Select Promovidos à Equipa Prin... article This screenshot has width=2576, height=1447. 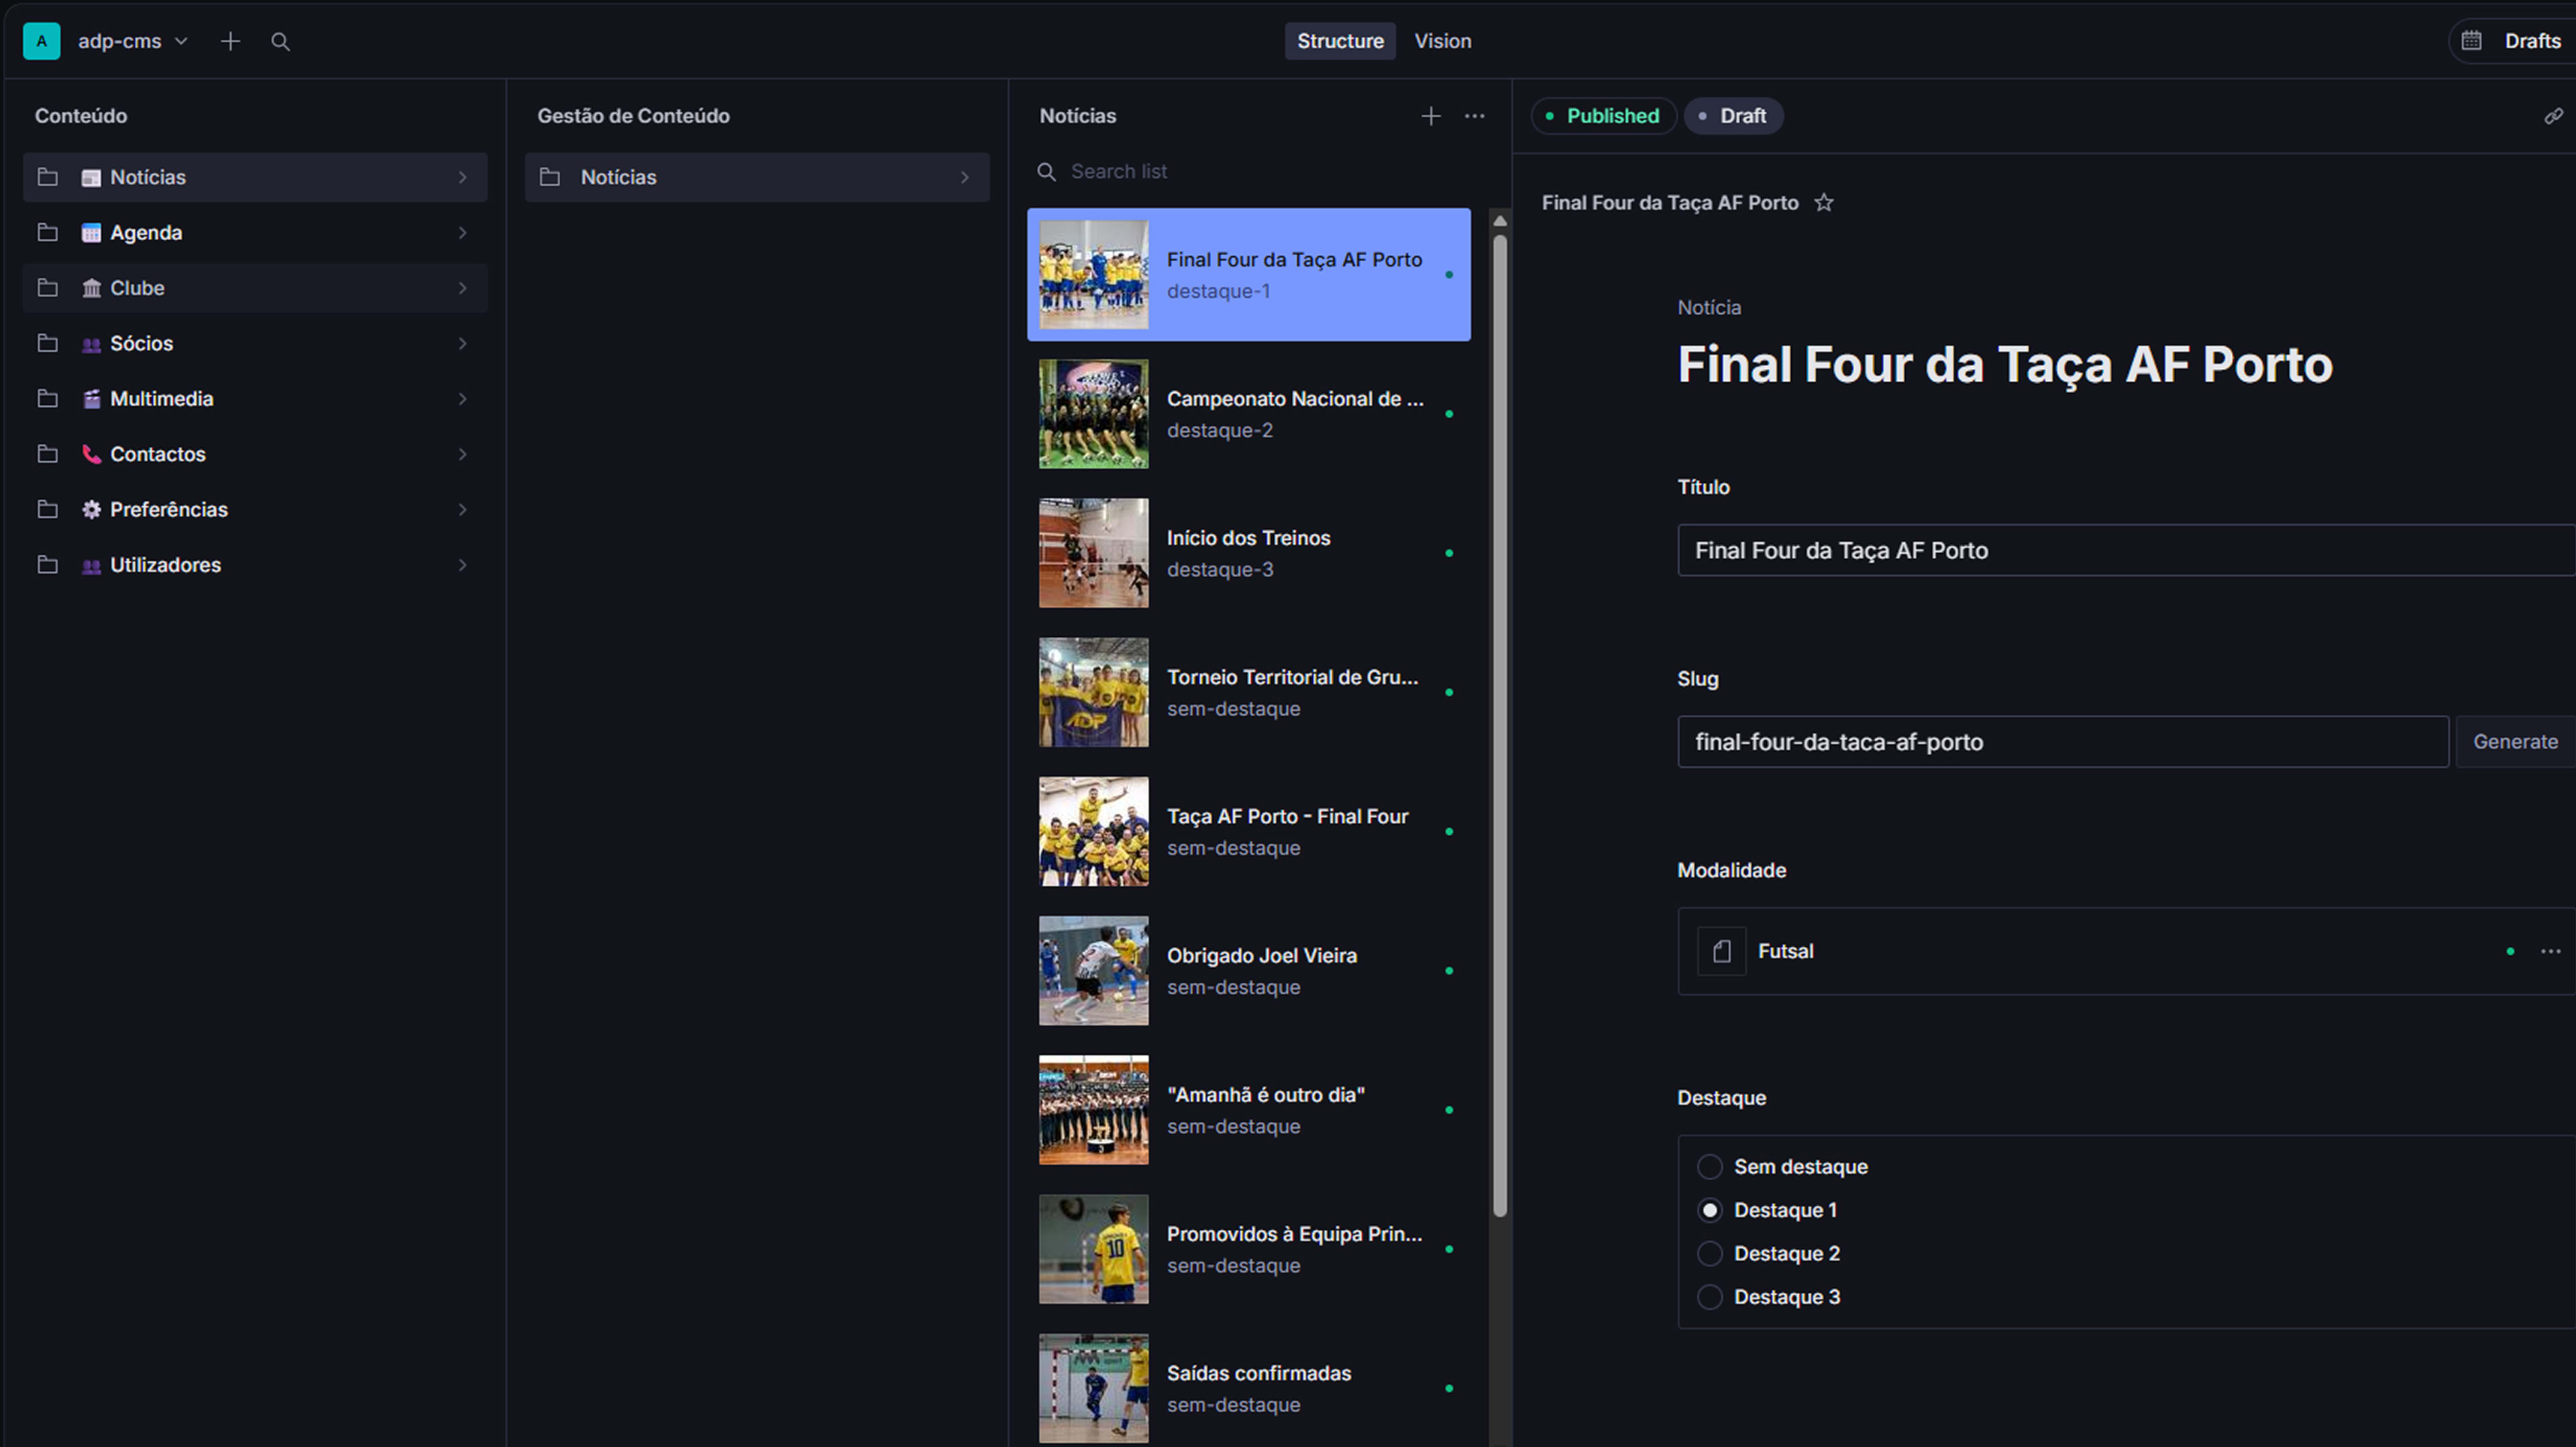(x=1248, y=1249)
